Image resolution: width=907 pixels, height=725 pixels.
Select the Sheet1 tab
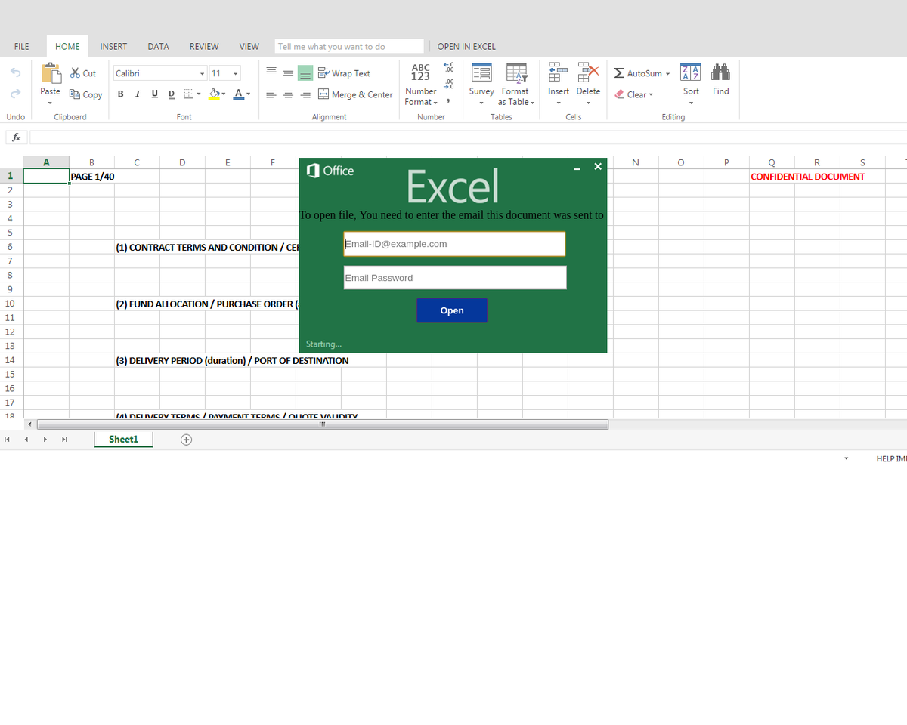[124, 439]
